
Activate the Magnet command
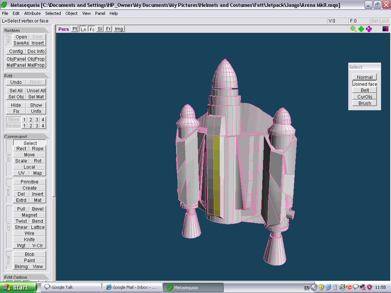coord(29,215)
